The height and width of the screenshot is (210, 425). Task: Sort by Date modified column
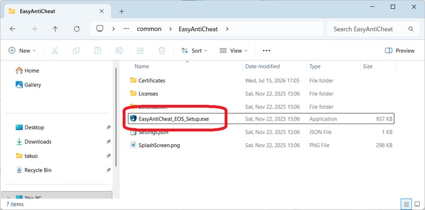click(x=262, y=66)
